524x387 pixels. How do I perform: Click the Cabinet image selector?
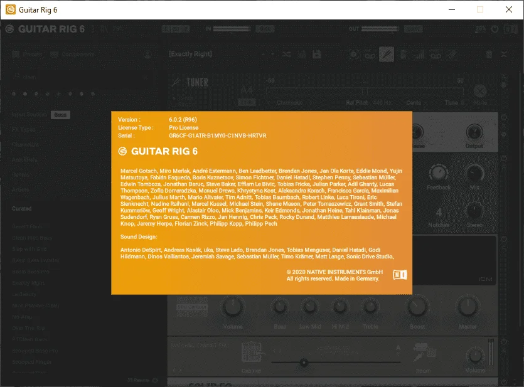pyautogui.click(x=251, y=353)
